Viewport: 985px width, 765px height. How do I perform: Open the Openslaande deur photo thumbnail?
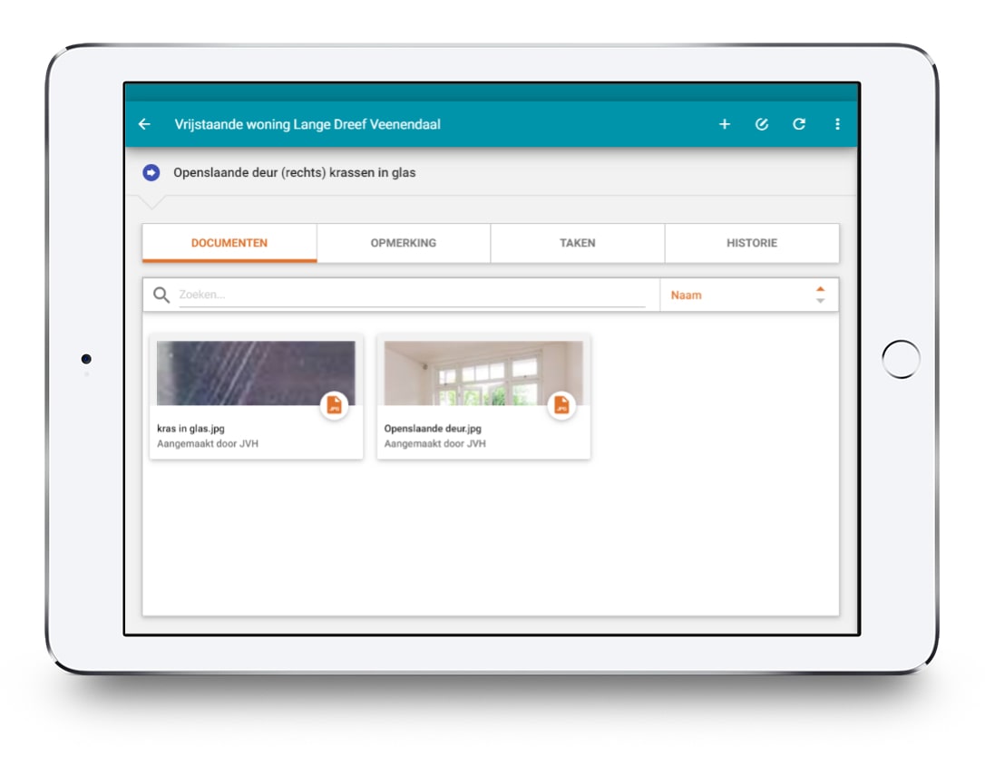pos(483,373)
